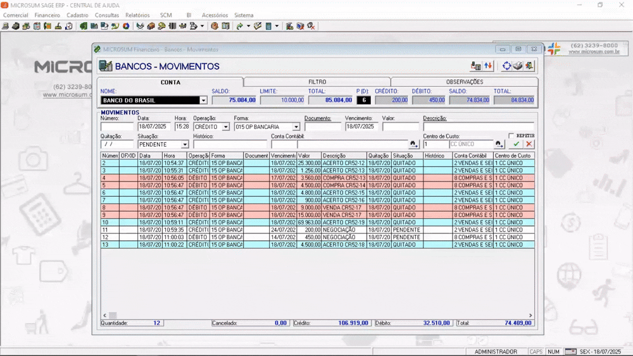Switch to the FILTRO tab
633x356 pixels.
pos(317,82)
